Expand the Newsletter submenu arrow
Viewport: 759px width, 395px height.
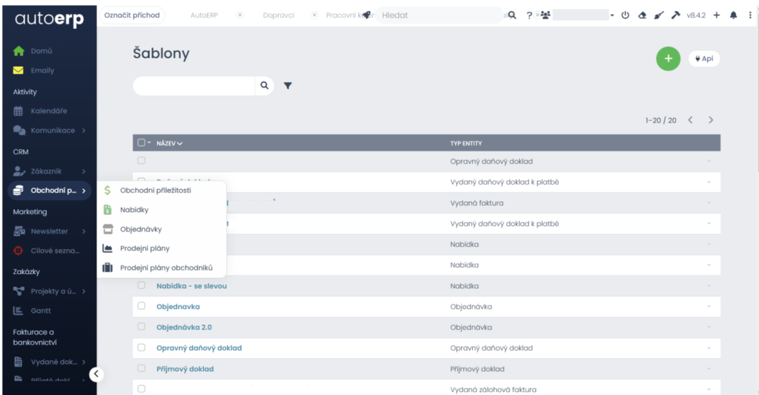pyautogui.click(x=84, y=231)
